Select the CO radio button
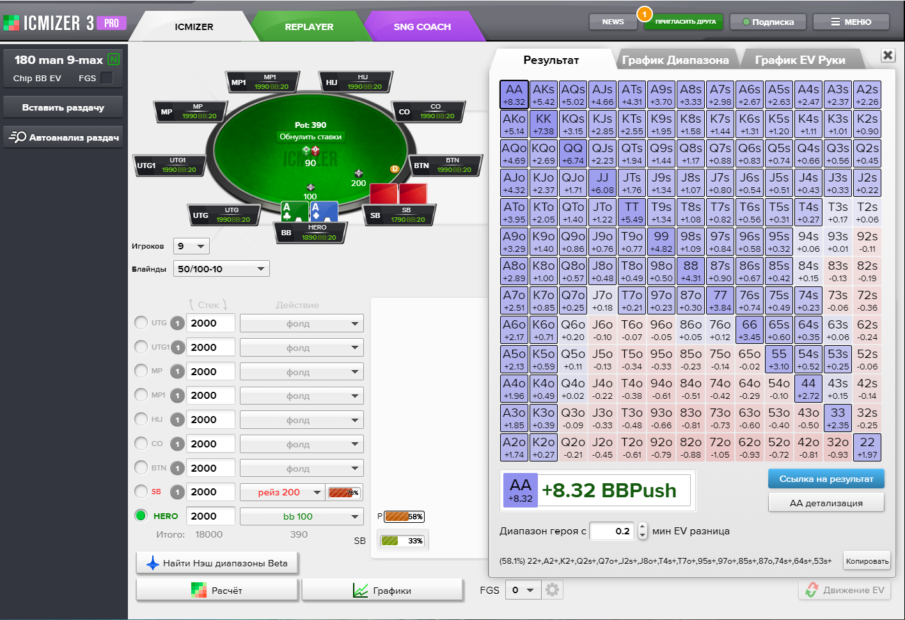 pos(141,443)
